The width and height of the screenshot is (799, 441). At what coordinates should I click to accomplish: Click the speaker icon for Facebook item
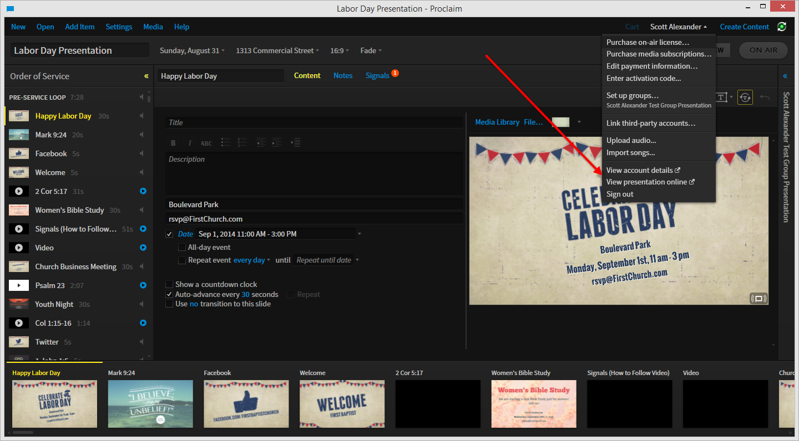point(142,153)
